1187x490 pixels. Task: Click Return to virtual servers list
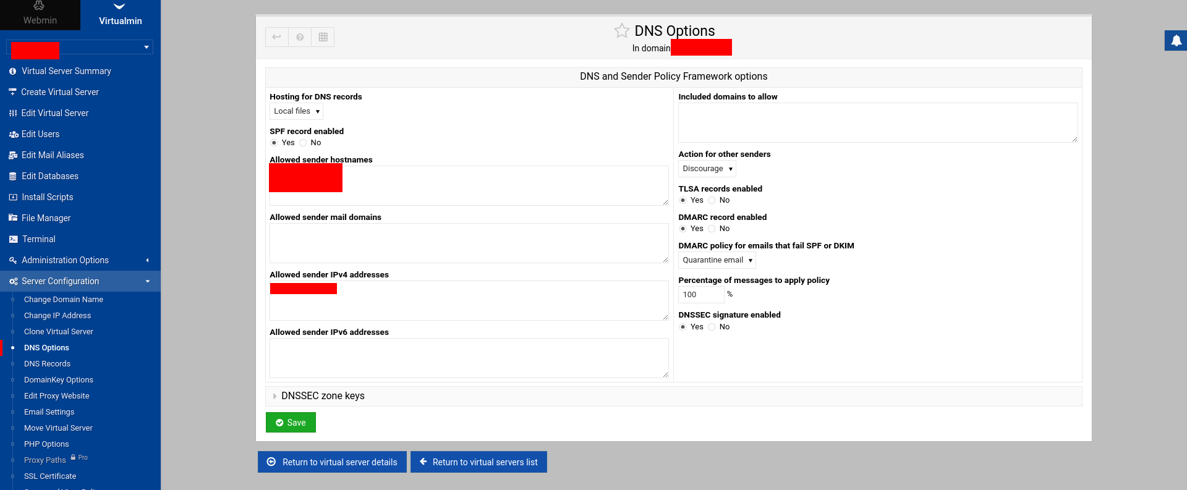[x=479, y=462]
